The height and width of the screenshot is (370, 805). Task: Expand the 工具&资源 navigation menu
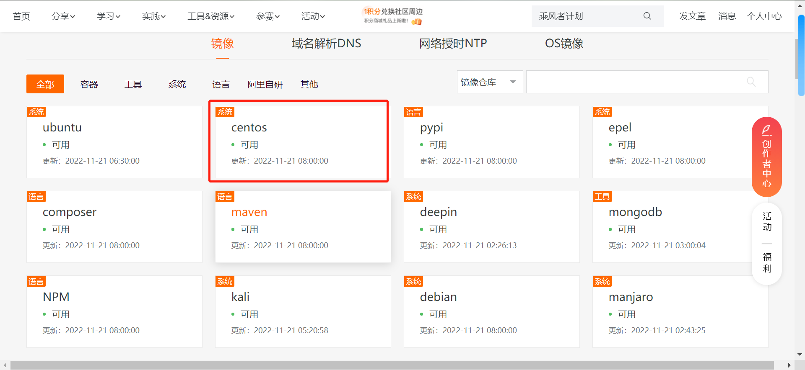click(210, 16)
